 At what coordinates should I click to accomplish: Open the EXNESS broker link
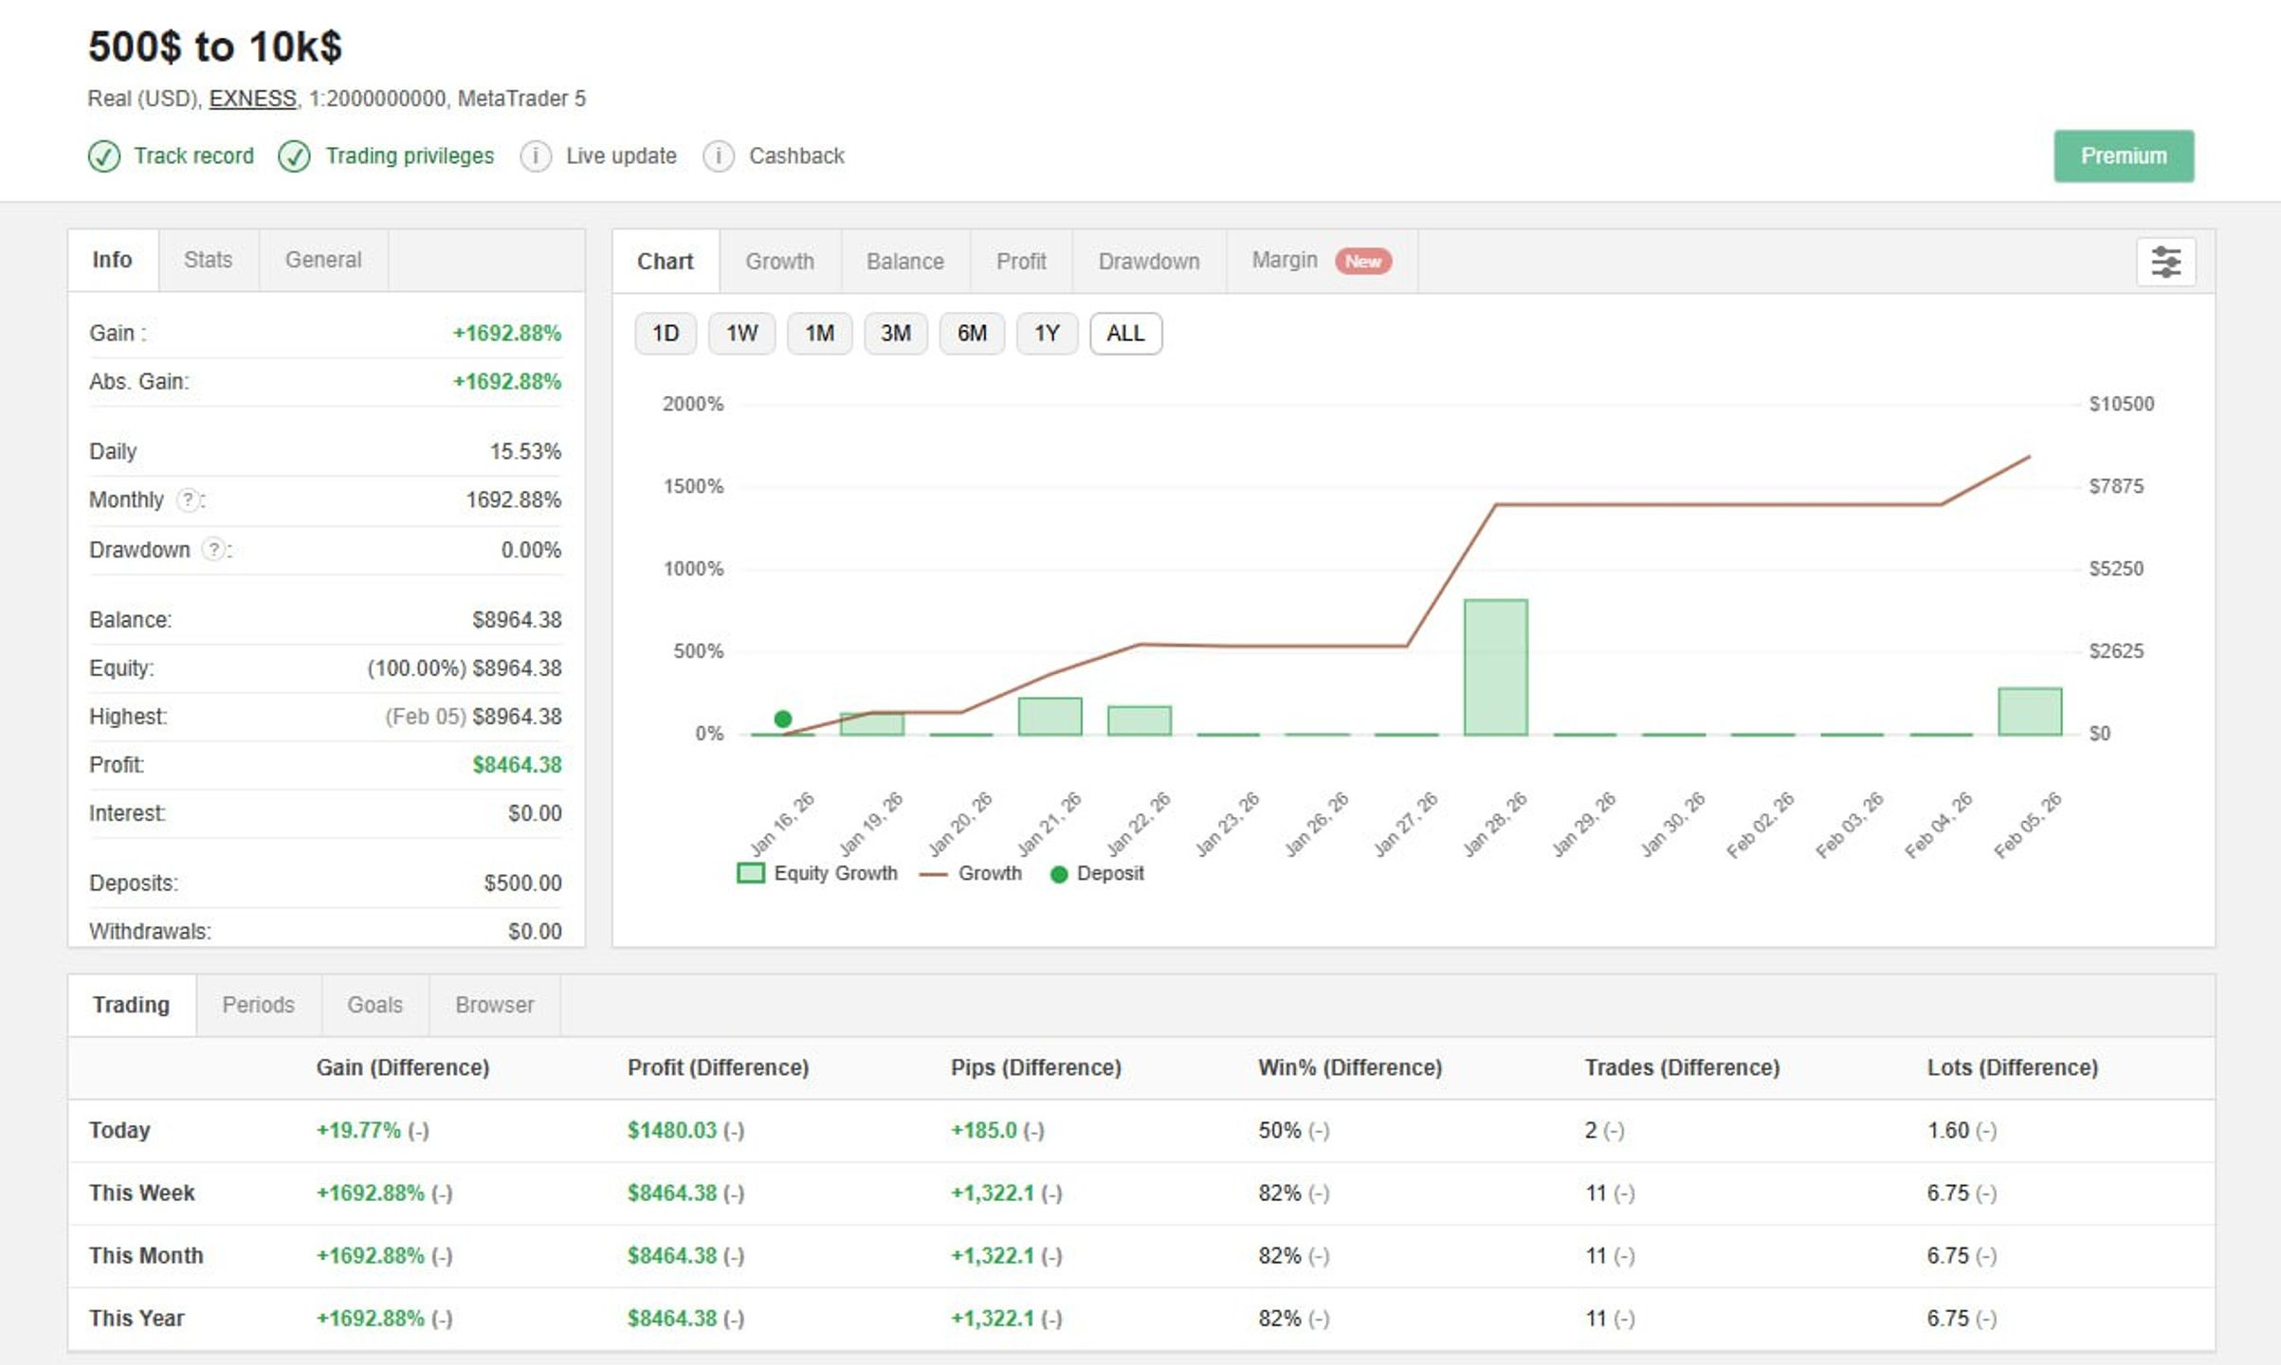(x=253, y=99)
